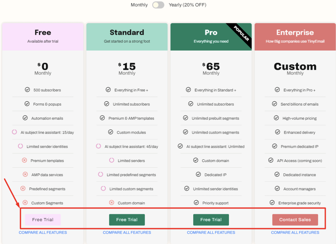Image resolution: width=336 pixels, height=244 pixels.
Task: Click checkmark icon beside 500 subscribers
Action: click(x=27, y=90)
